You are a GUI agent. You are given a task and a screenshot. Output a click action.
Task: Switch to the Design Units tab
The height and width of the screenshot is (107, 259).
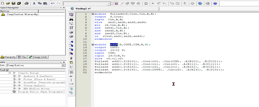tap(38, 57)
